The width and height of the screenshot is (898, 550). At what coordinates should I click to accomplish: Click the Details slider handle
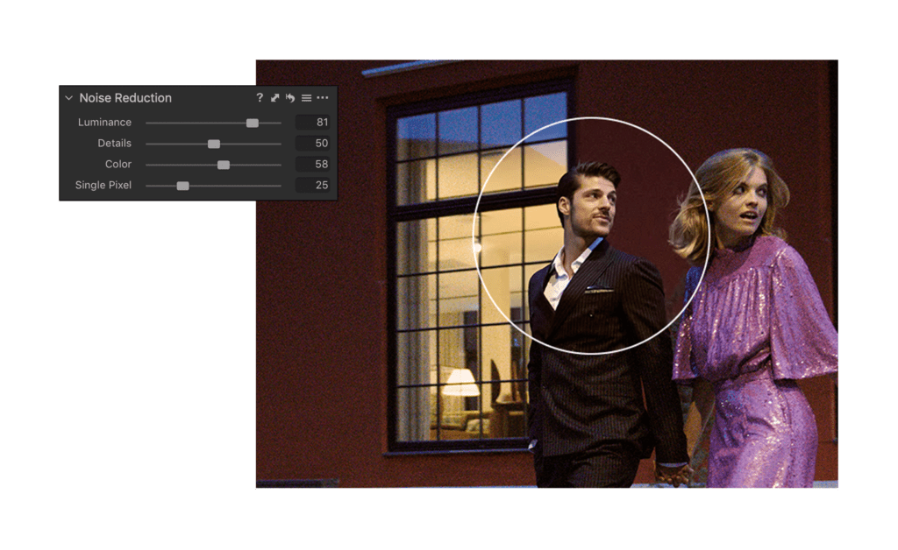point(214,145)
